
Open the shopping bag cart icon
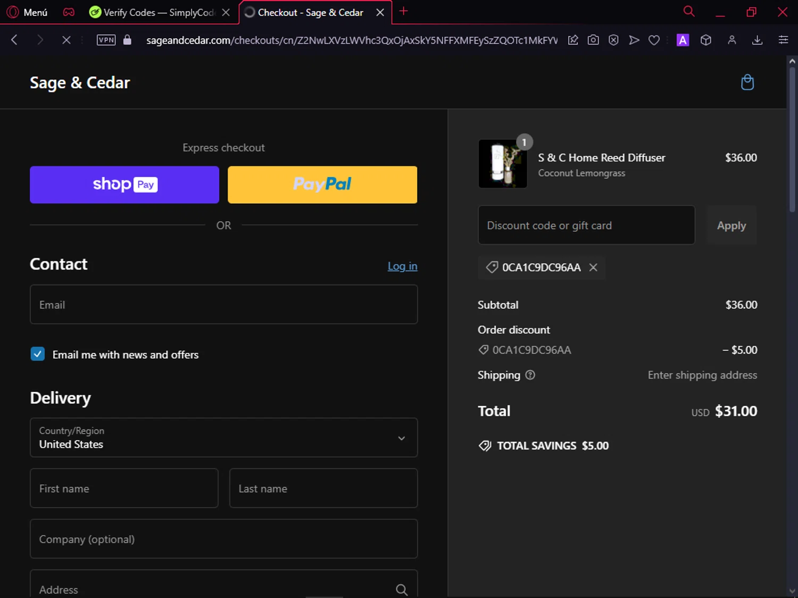coord(747,82)
